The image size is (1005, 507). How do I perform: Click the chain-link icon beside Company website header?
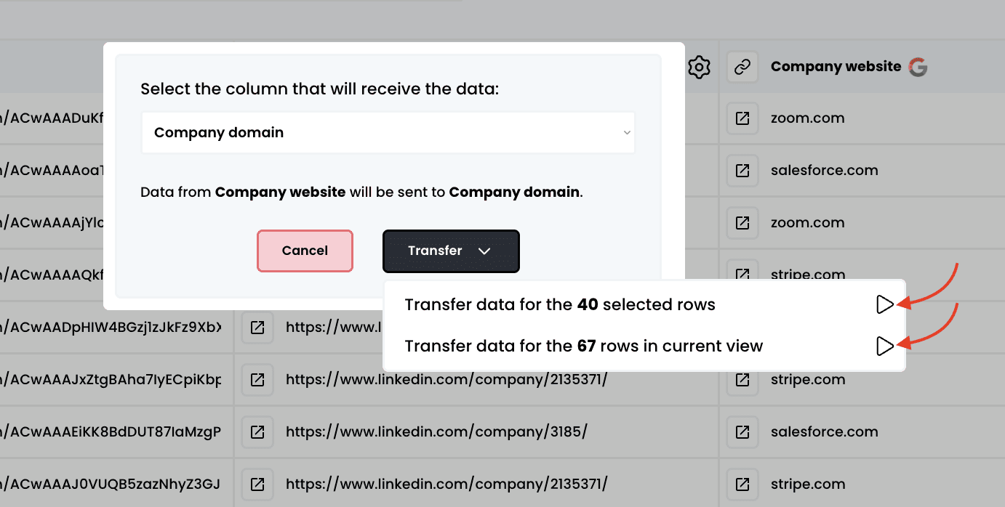(x=742, y=67)
